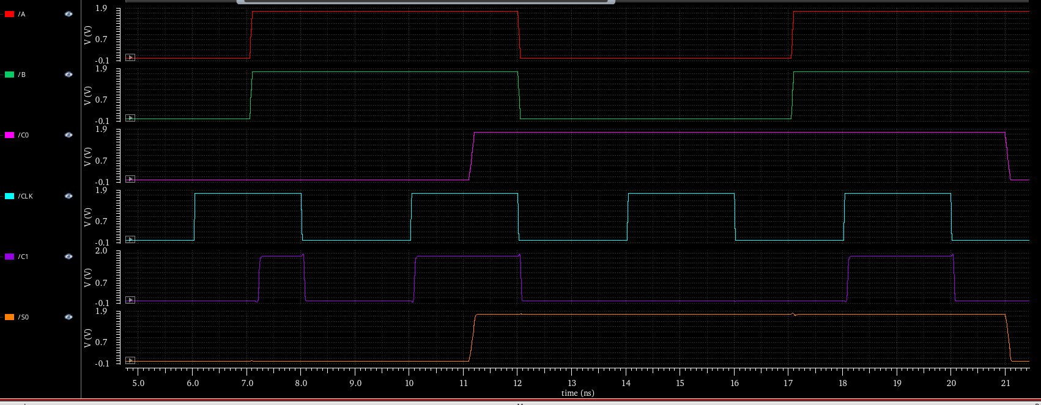Click the magenta swatch next to /C0
This screenshot has width=1041, height=405.
pos(9,135)
